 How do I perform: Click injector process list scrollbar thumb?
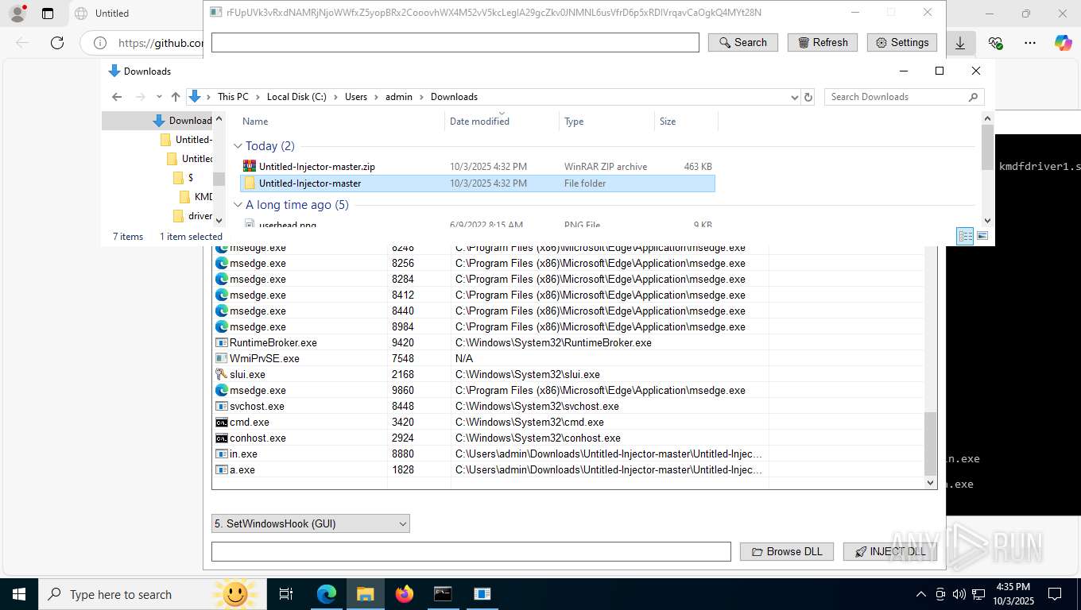tap(931, 443)
